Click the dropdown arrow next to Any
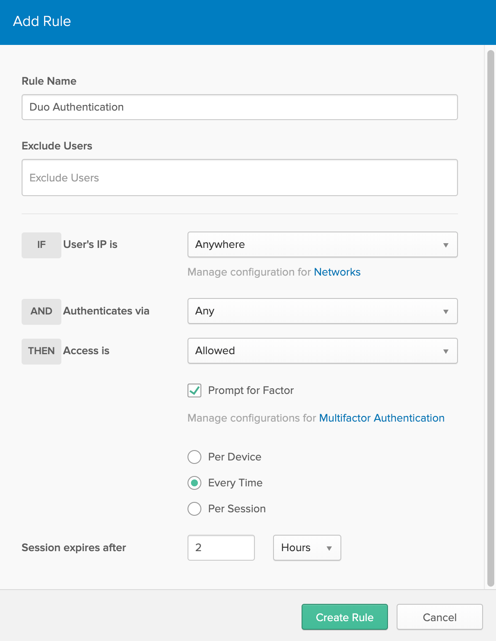496x641 pixels. 446,311
